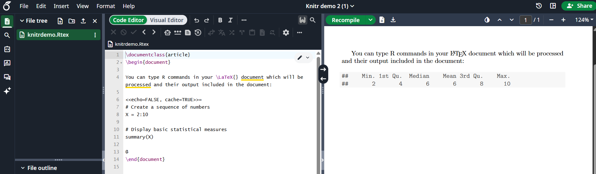This screenshot has width=596, height=174.
Task: Open the options menu for knitrdemo.Rtex
Action: [95, 35]
